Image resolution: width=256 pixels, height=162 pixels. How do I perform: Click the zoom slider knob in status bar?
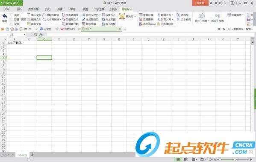(x=235, y=159)
